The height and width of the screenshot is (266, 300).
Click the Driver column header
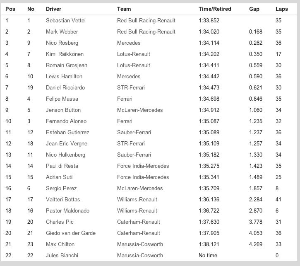[x=54, y=9]
